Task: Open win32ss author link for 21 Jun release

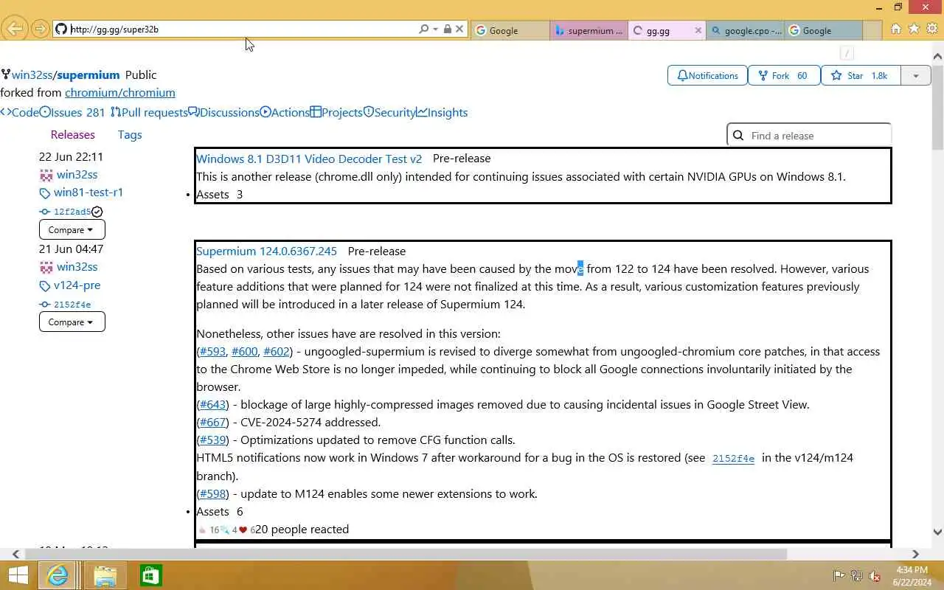Action: [x=77, y=267]
